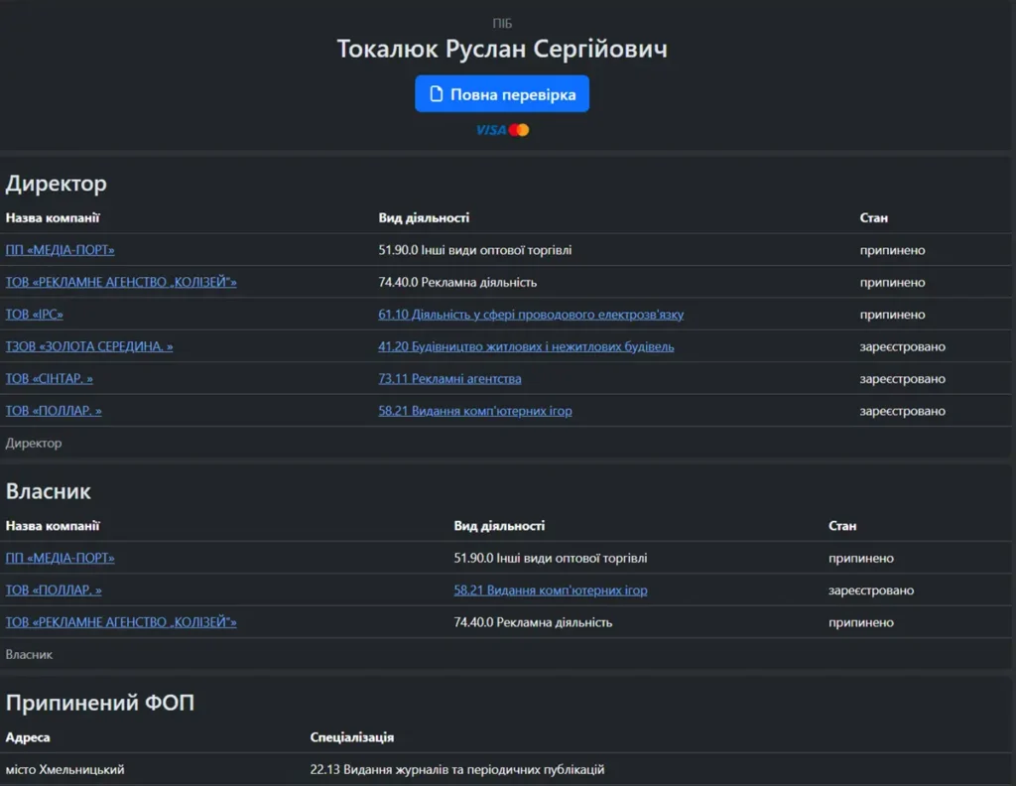Open ПП «МЕДІА-ПОРТ» link in Директор table
This screenshot has height=786, width=1016.
tap(61, 250)
